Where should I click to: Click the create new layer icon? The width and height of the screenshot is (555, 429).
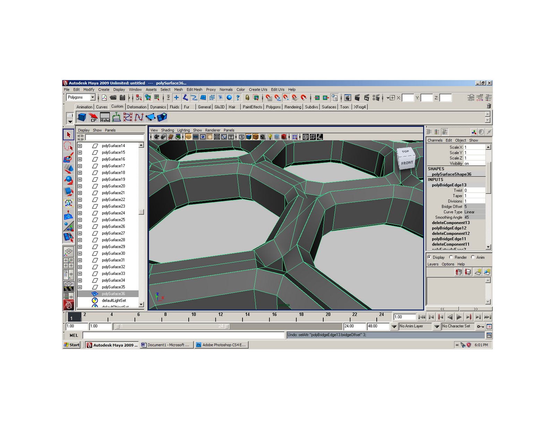pos(478,272)
